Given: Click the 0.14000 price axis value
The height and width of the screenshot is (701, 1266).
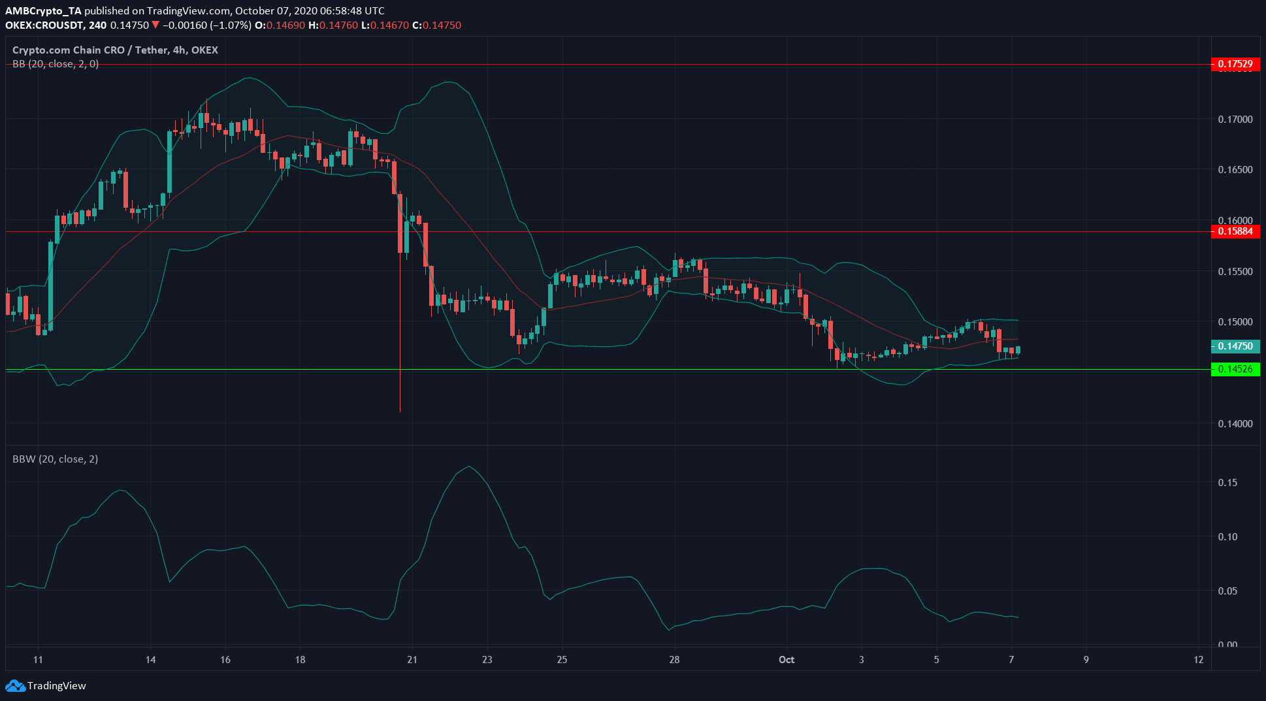Looking at the screenshot, I should point(1235,423).
